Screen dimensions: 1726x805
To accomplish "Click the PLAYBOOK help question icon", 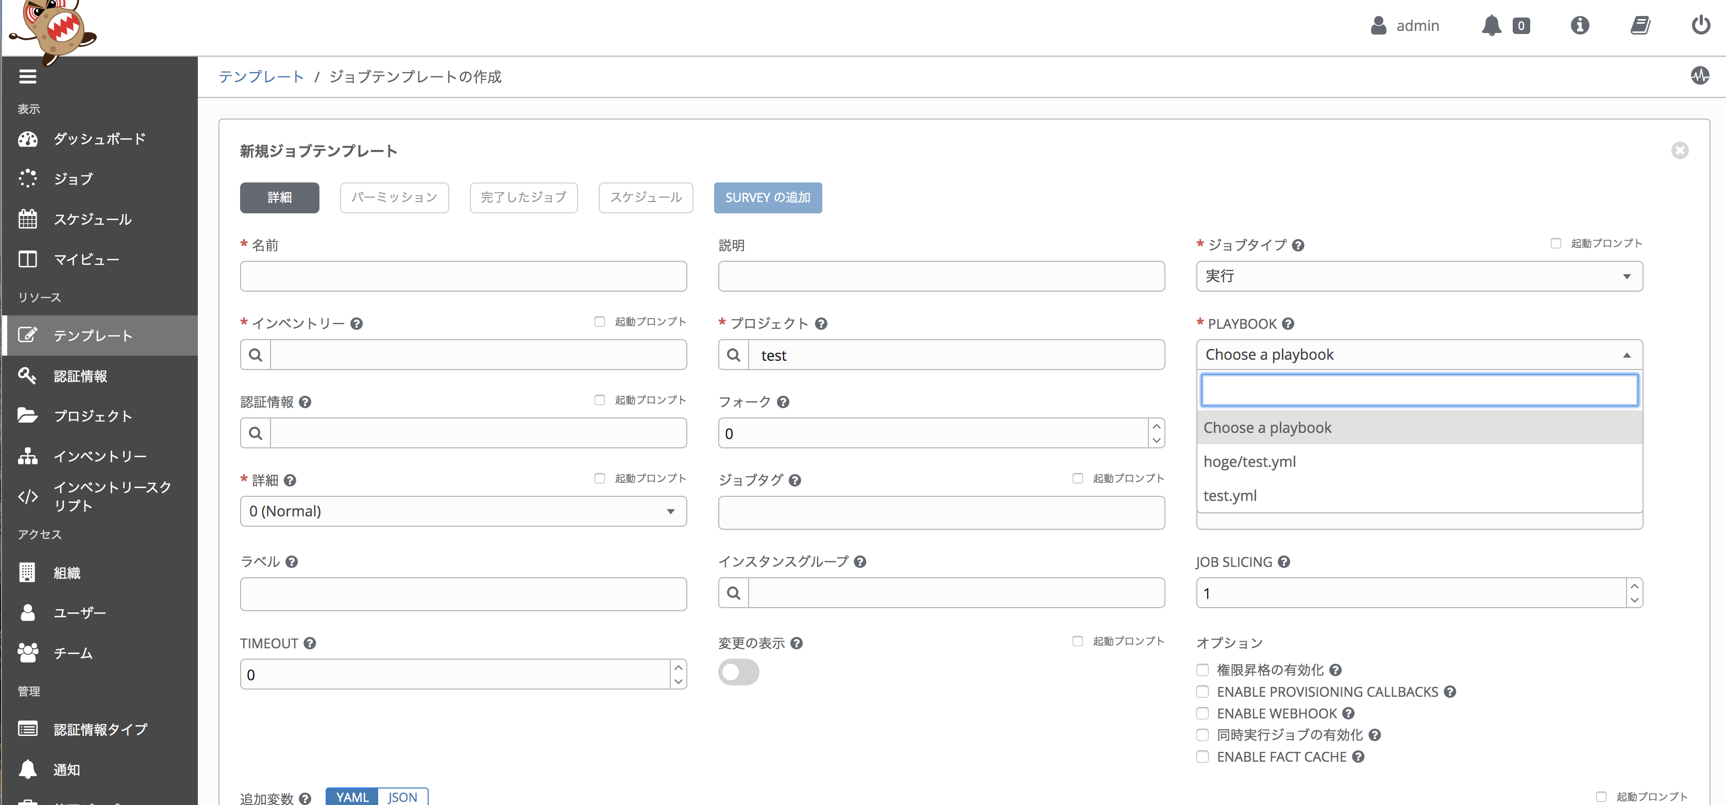I will [1288, 324].
